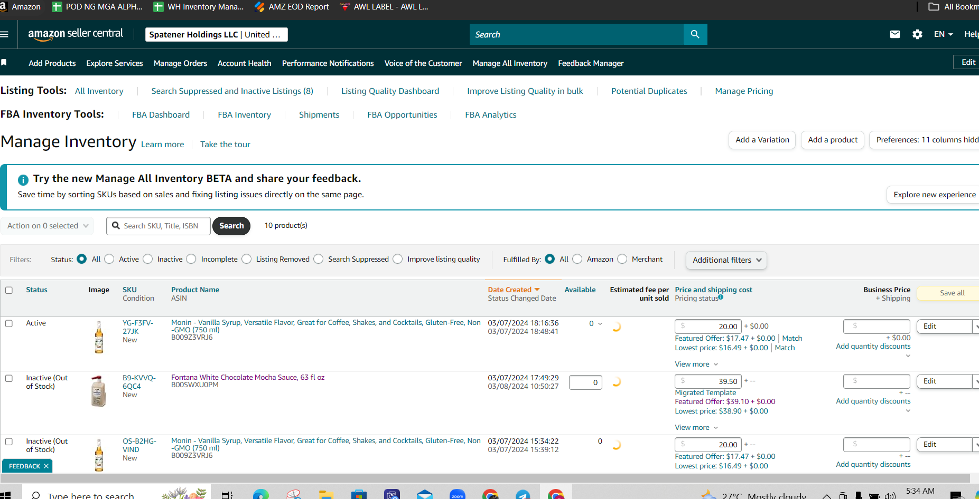Click the Add a Variation button

762,140
